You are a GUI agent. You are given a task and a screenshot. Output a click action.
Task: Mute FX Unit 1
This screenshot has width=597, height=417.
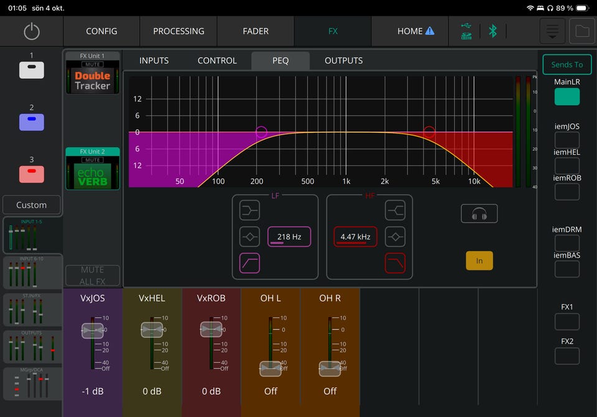(x=93, y=64)
